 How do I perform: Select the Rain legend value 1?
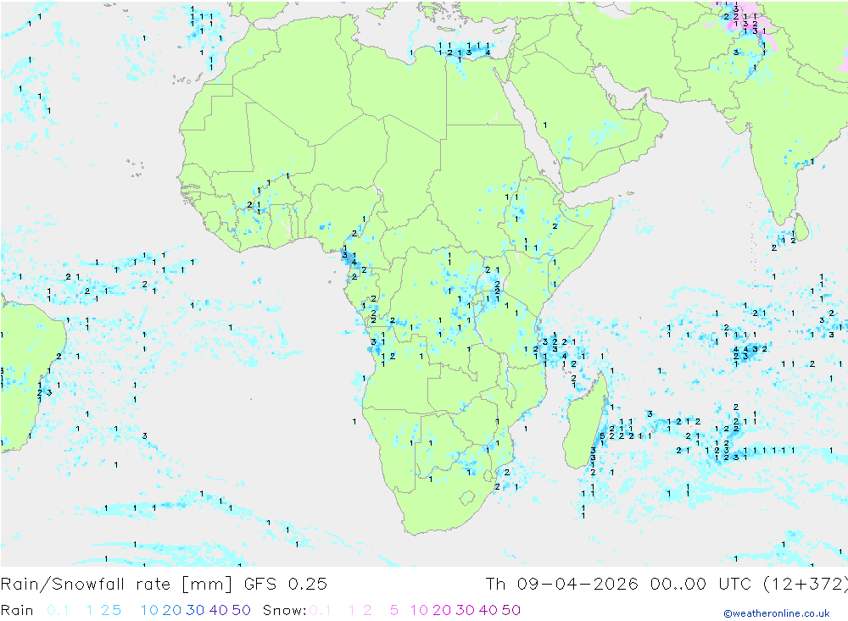90,610
